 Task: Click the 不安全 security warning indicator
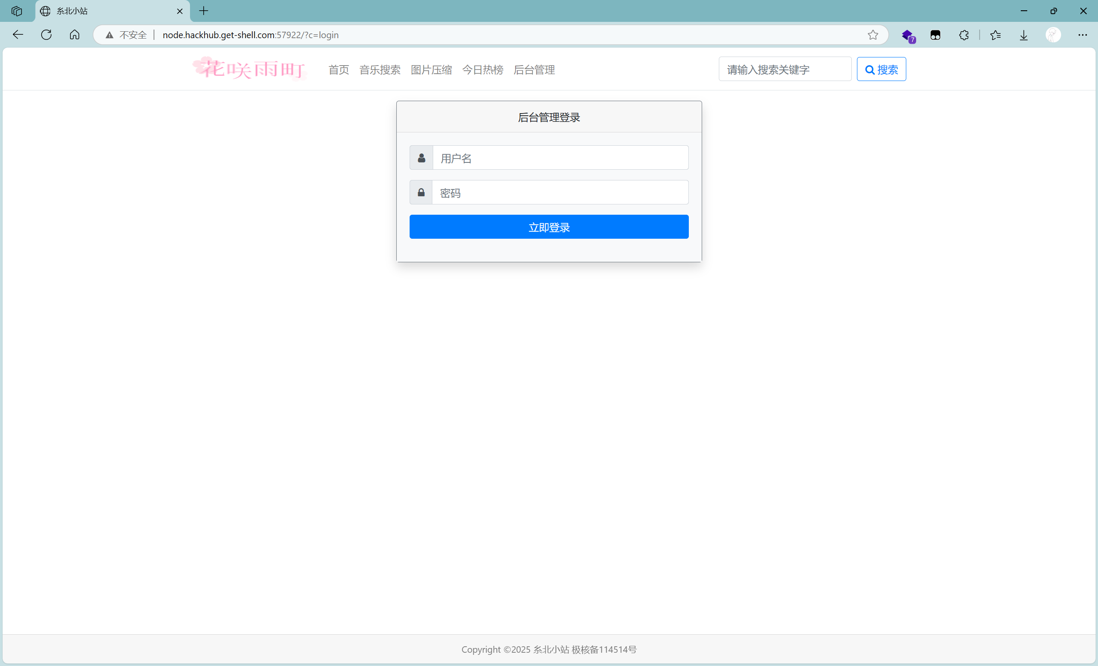(126, 35)
